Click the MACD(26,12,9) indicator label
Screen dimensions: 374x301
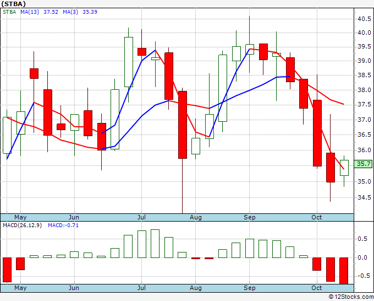pyautogui.click(x=22, y=225)
